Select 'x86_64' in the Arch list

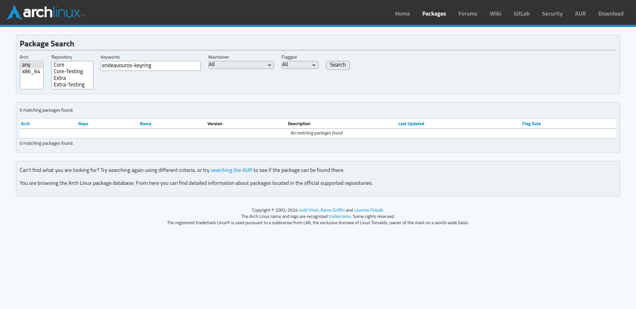pos(32,72)
